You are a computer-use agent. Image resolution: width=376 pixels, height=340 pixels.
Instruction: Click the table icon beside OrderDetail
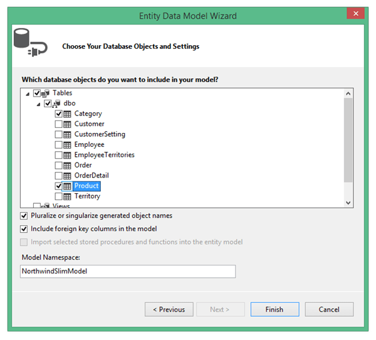point(68,176)
